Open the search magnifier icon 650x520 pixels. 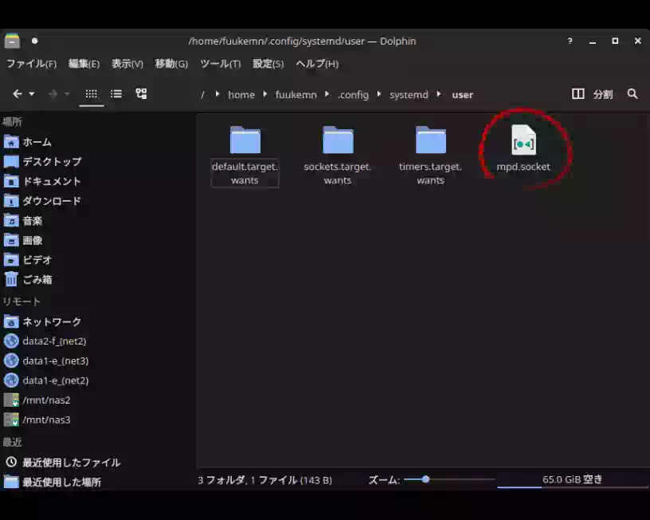tap(632, 94)
